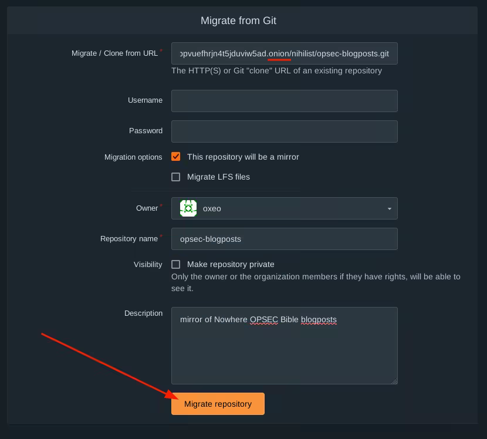Viewport: 487px width, 439px height.
Task: Click the oxeo owner avatar icon
Action: point(188,208)
